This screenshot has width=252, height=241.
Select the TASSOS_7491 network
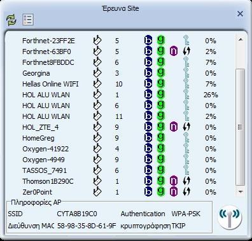45,170
